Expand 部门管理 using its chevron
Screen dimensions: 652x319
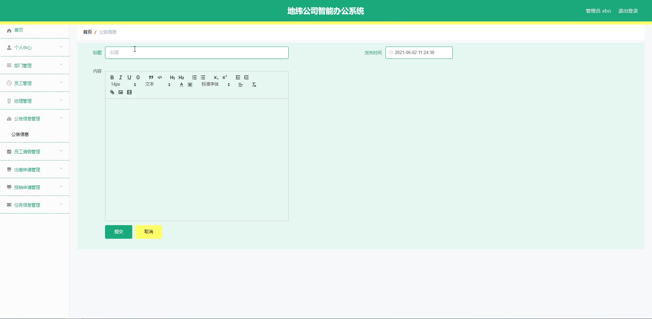pyautogui.click(x=61, y=65)
